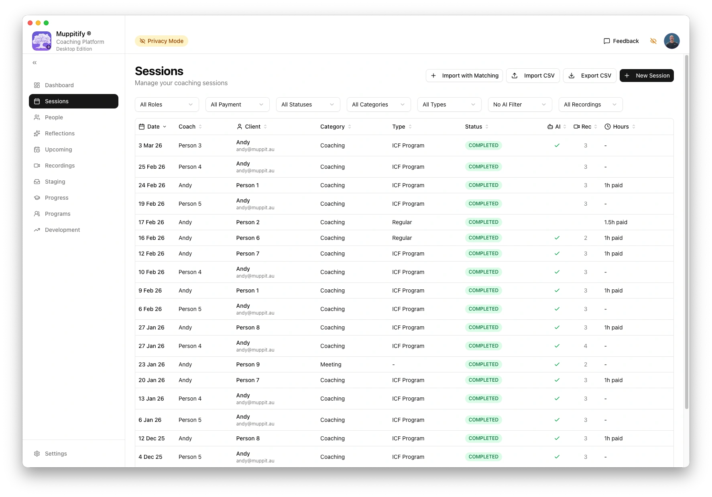Click the profile avatar picture
This screenshot has width=712, height=497.
pyautogui.click(x=671, y=41)
